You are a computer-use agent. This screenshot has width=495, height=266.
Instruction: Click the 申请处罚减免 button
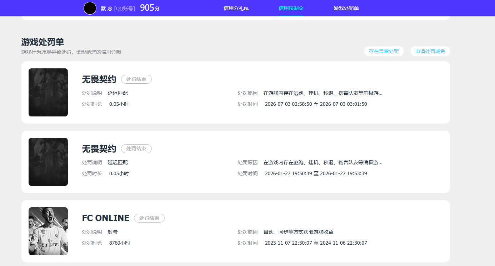[430, 51]
